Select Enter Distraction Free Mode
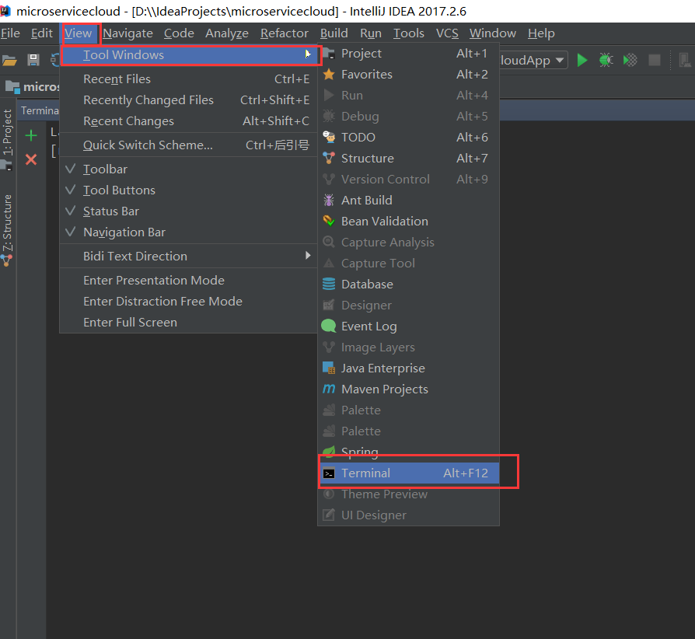695x639 pixels. (x=188, y=302)
